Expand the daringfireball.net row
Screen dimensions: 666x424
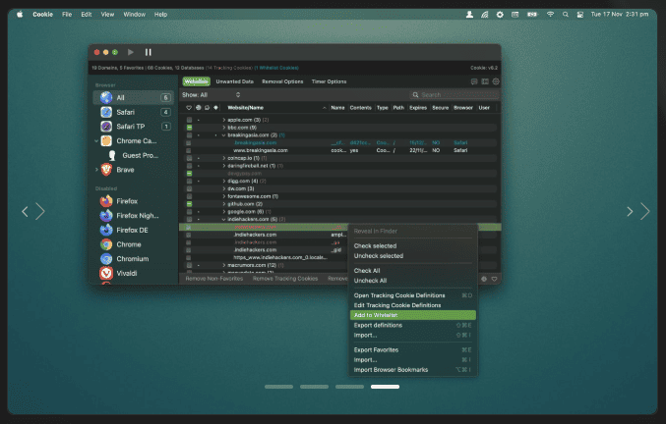224,166
